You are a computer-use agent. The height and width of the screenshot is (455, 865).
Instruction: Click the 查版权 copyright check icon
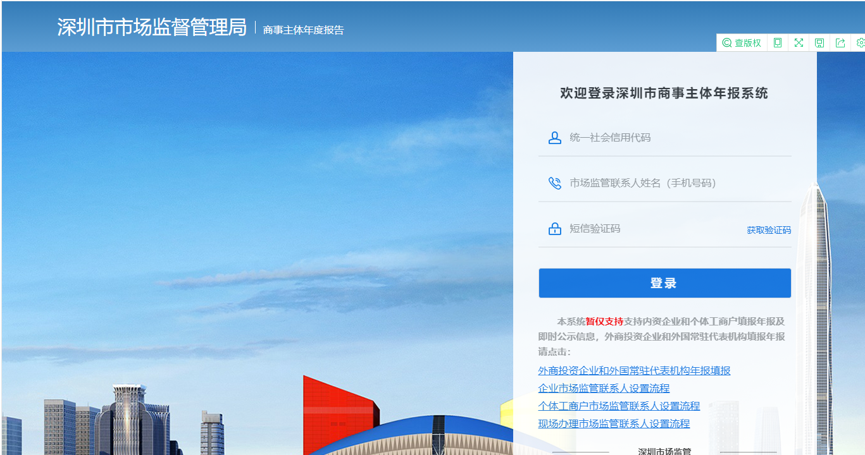tap(741, 43)
